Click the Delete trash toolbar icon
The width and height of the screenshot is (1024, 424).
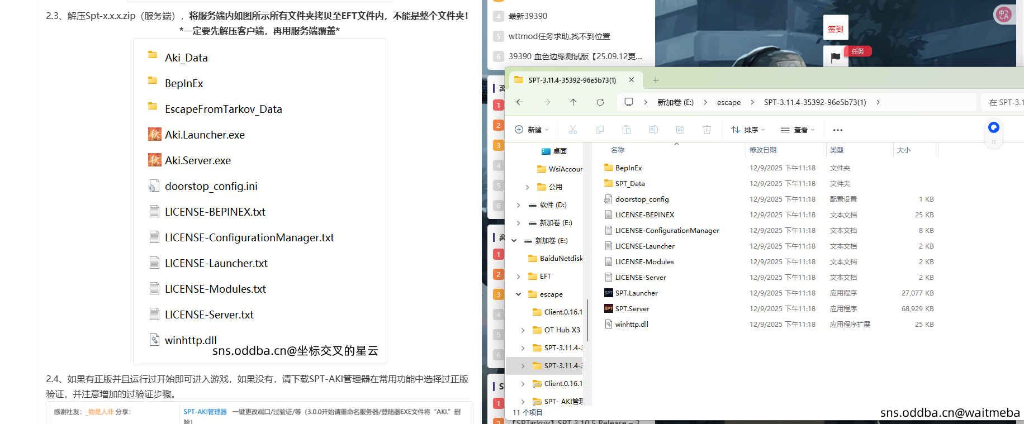point(707,130)
